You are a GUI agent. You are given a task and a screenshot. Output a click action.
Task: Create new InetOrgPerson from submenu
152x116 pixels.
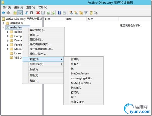(83, 74)
